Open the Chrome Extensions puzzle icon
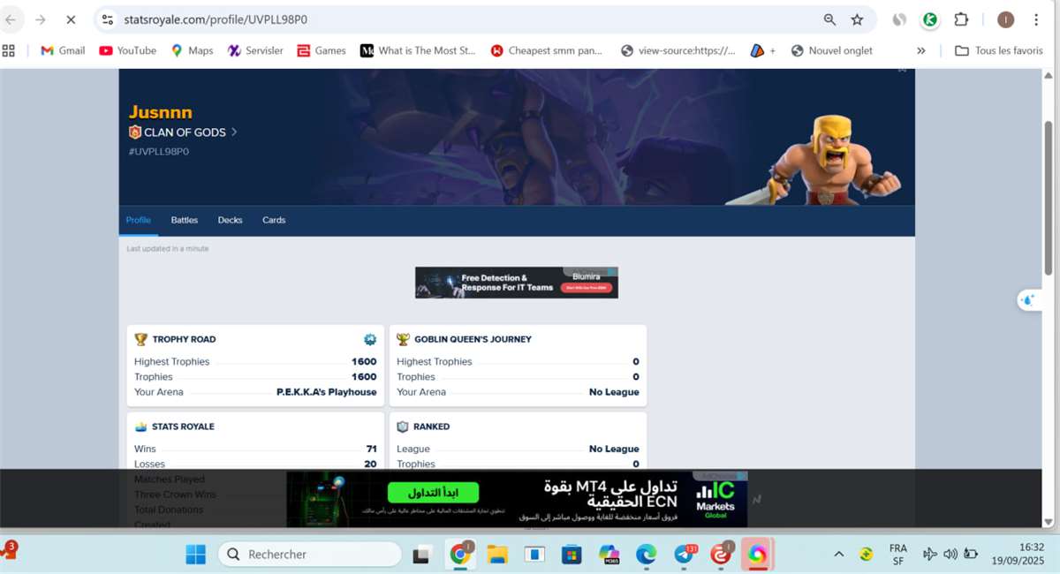The image size is (1060, 574). (x=961, y=19)
